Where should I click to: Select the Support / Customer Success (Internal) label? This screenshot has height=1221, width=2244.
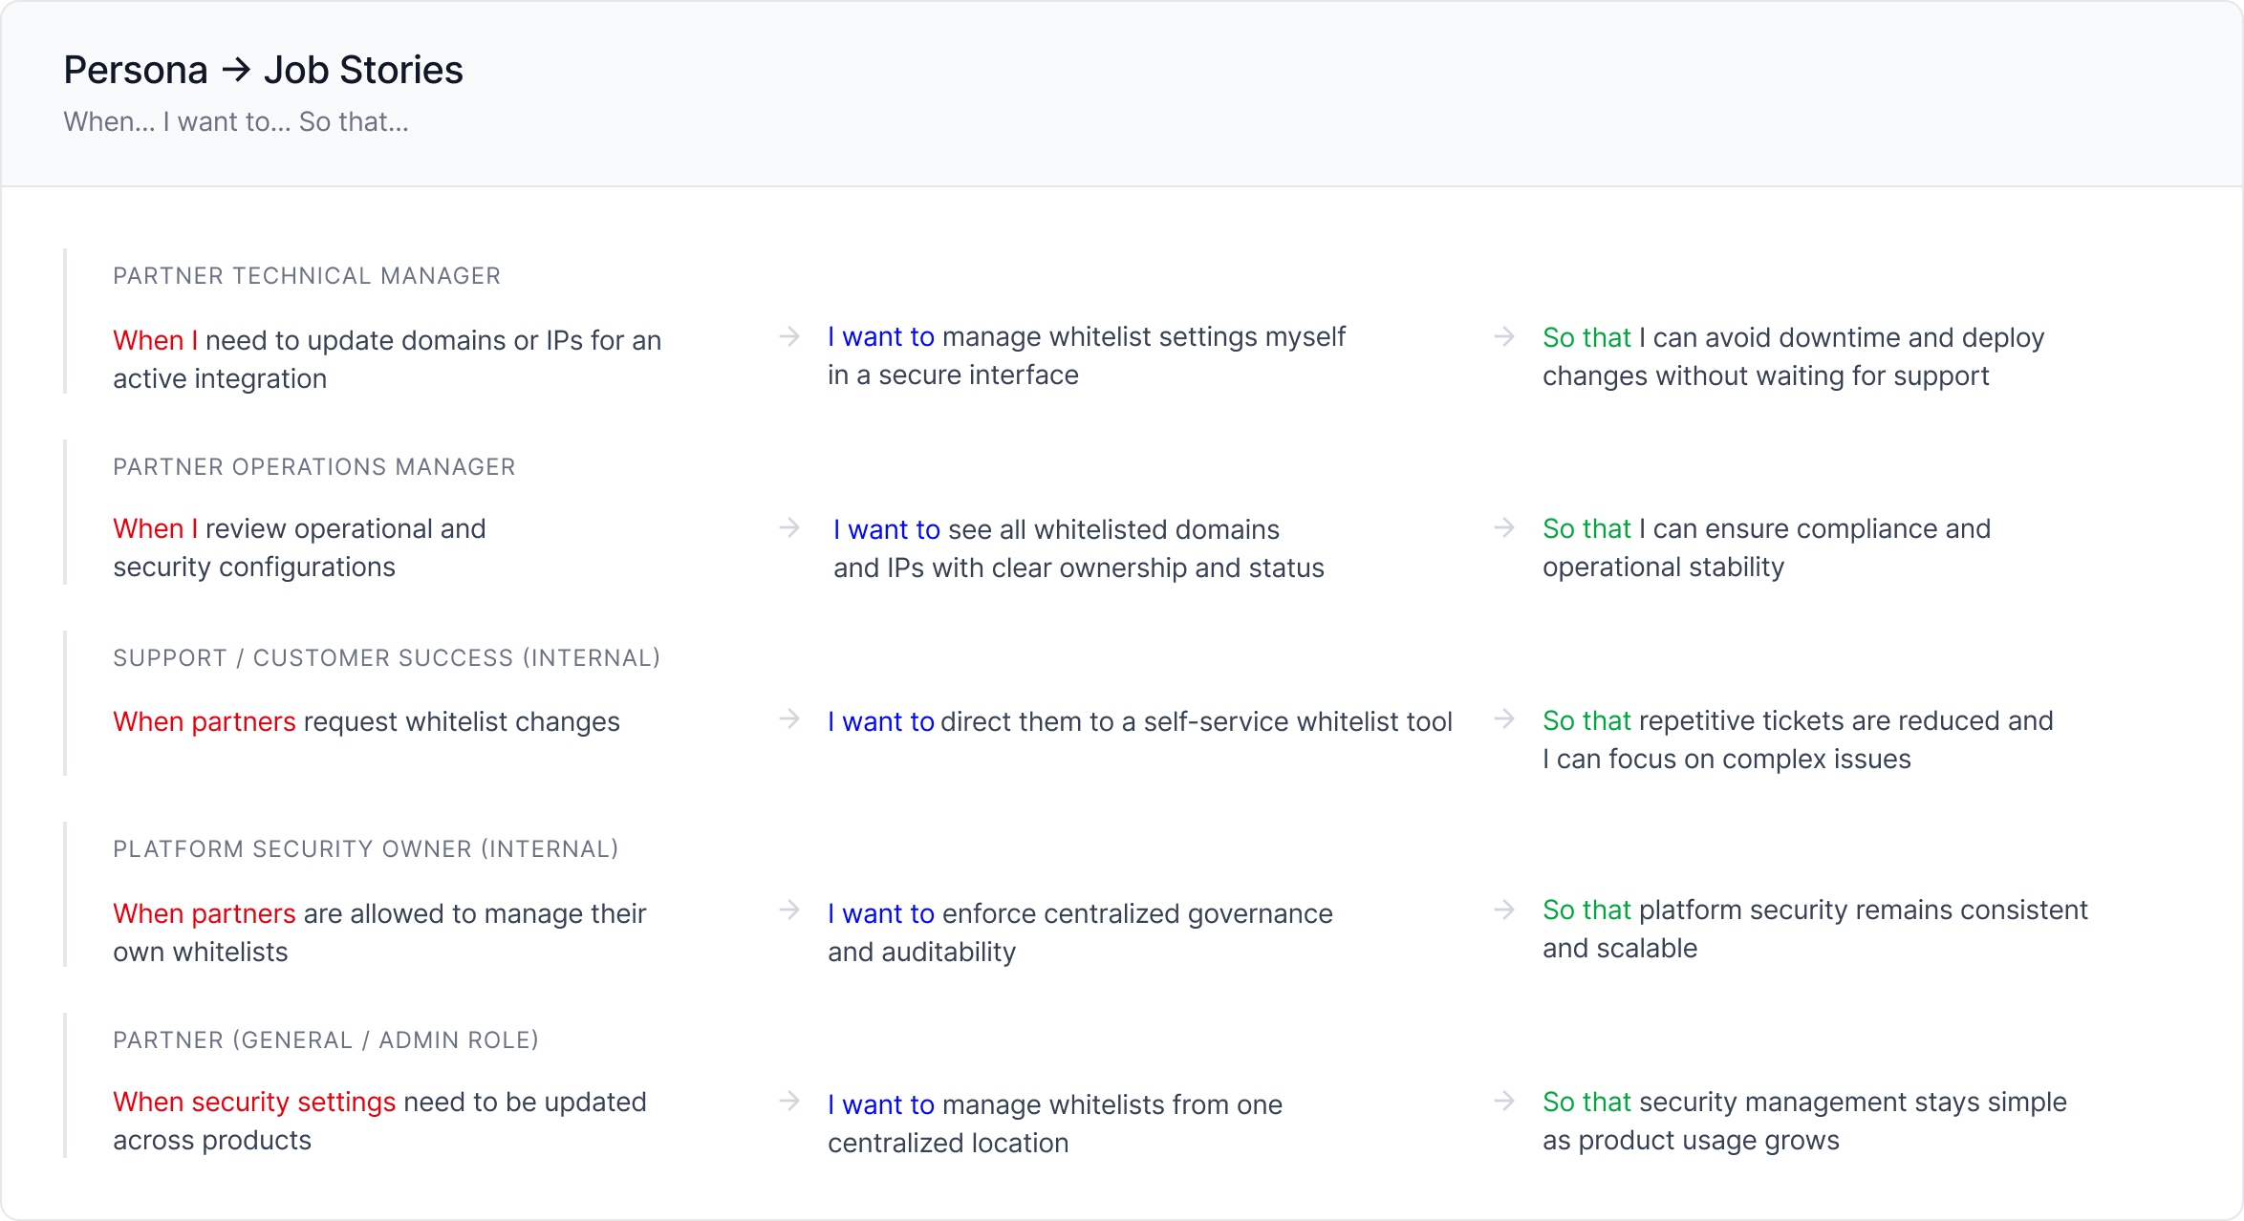tap(387, 658)
